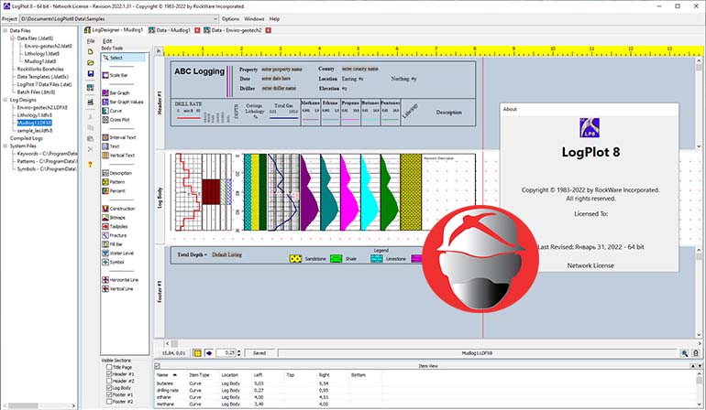Select the Curve tool

point(112,111)
